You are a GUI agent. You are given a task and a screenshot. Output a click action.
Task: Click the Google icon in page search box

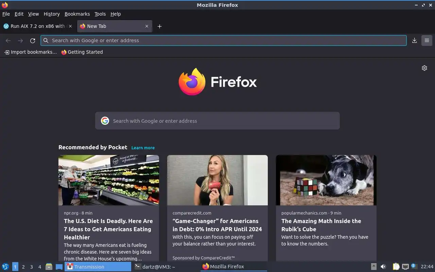click(105, 121)
